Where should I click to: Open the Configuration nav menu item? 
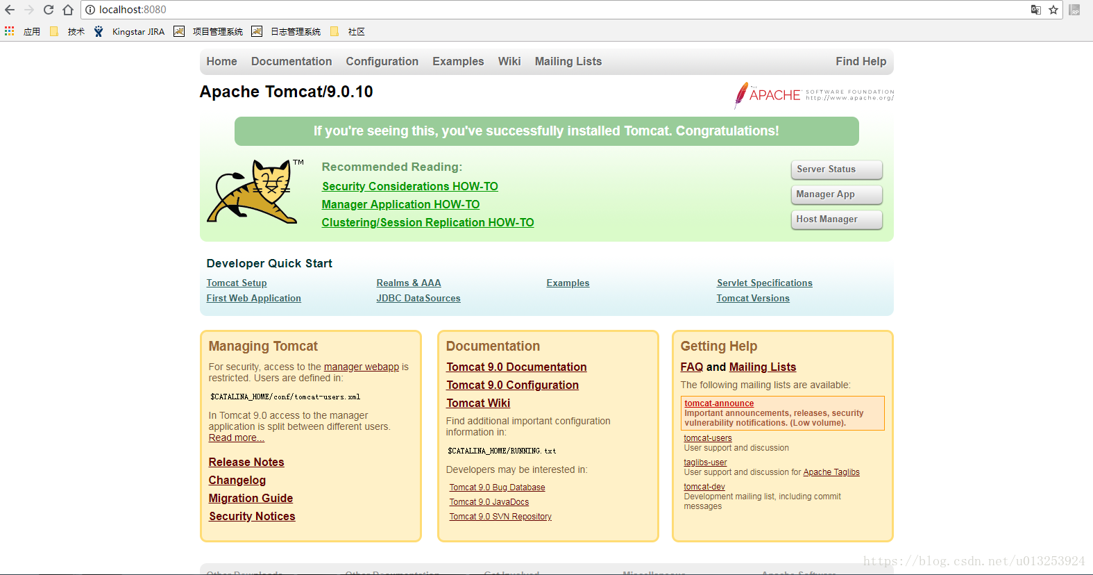[x=382, y=61]
